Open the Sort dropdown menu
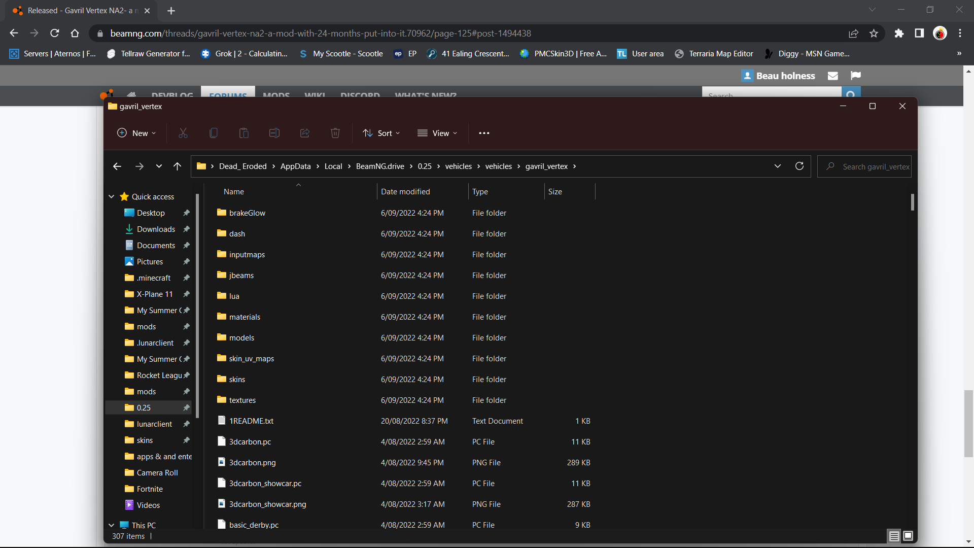 381,133
